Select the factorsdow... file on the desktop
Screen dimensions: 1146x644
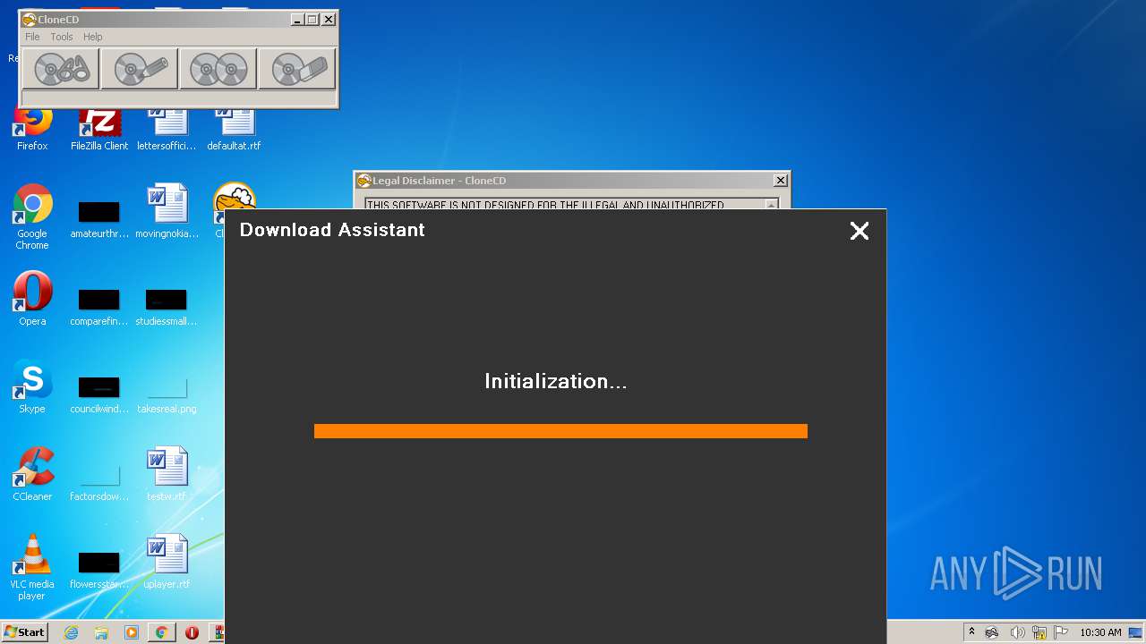click(x=99, y=481)
